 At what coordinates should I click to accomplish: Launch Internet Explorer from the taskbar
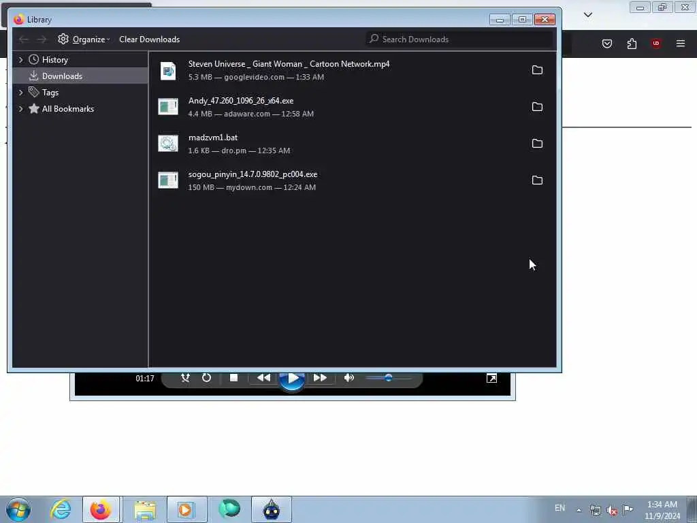61,509
